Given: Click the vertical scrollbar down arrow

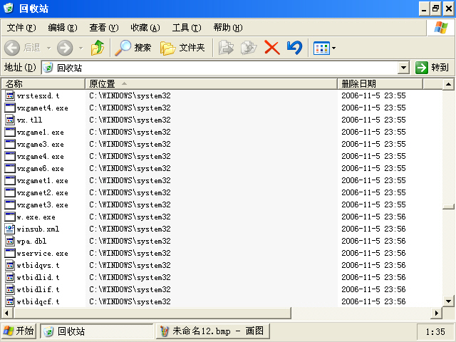Looking at the screenshot, I should point(448,301).
